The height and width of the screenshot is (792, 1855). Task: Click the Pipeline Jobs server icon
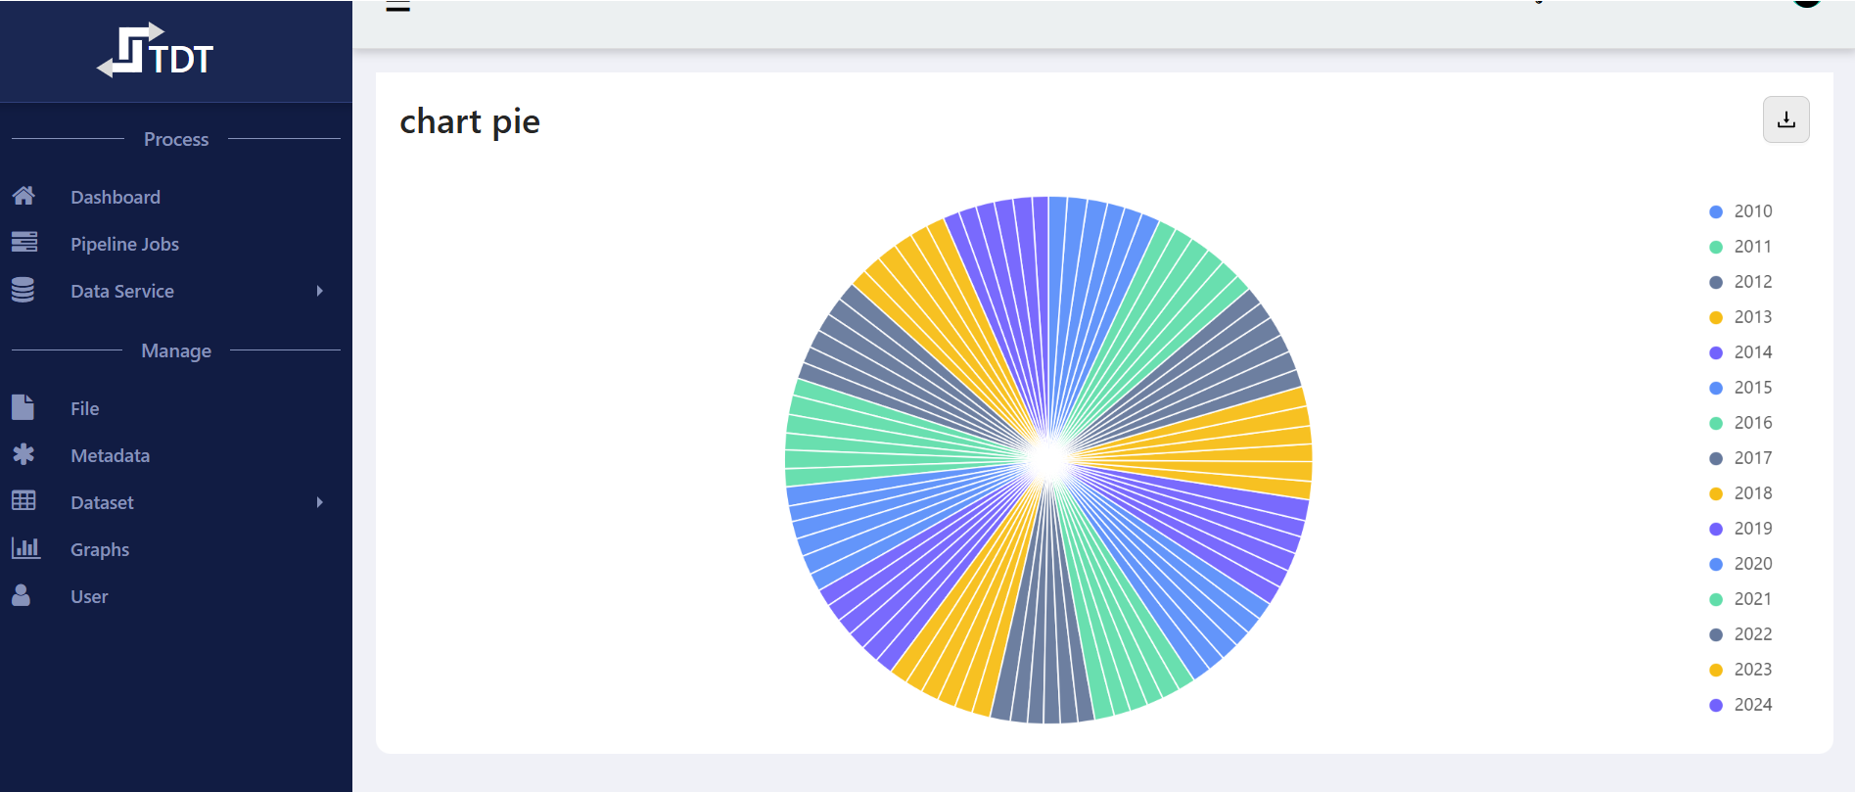[23, 242]
